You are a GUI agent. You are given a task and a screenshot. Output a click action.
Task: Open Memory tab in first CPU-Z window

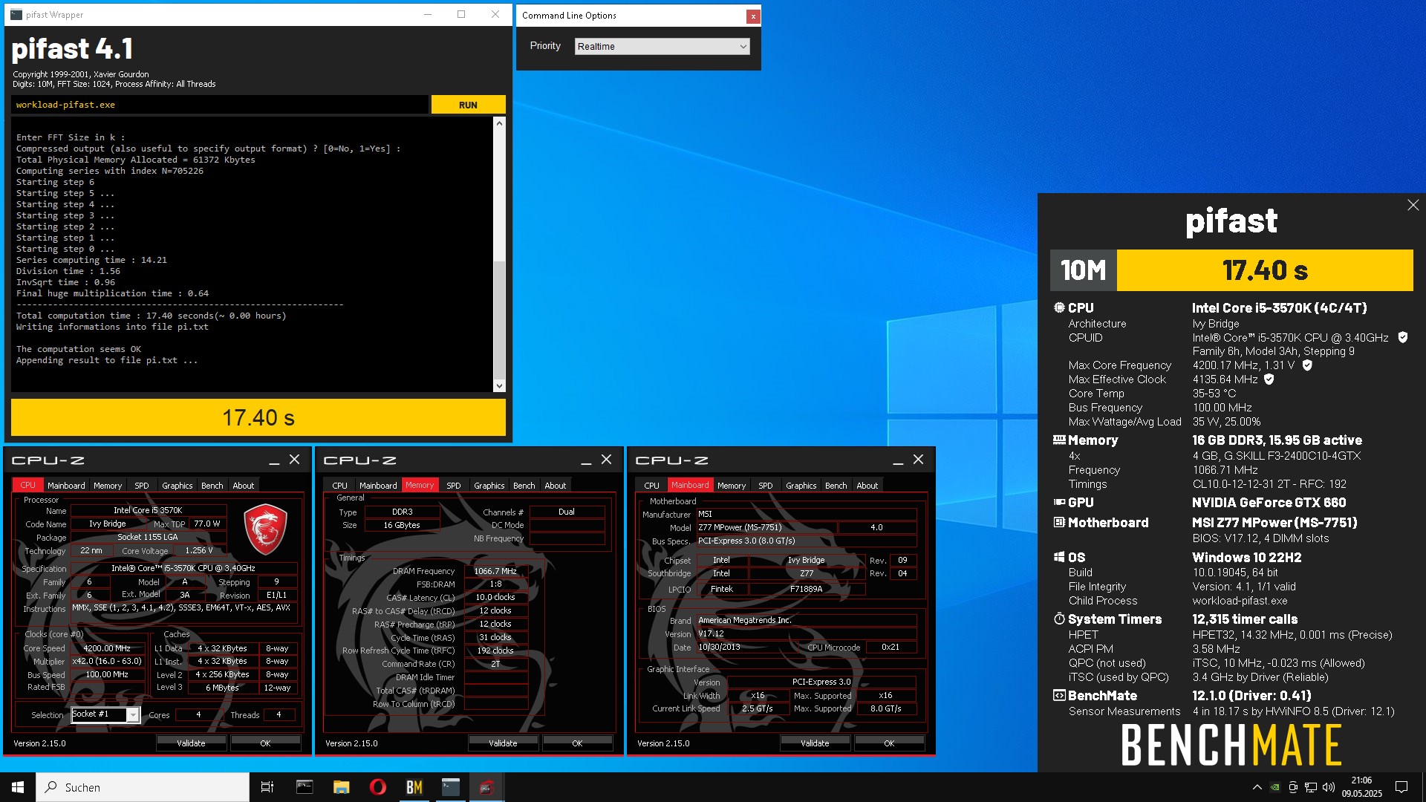pos(108,486)
